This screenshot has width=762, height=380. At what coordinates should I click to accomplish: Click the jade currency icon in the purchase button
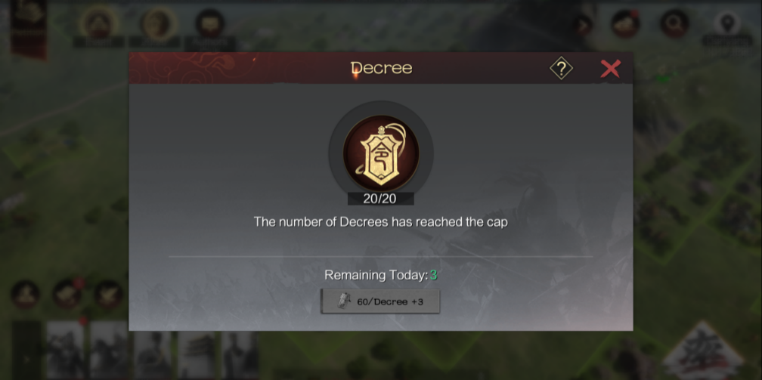pyautogui.click(x=344, y=301)
